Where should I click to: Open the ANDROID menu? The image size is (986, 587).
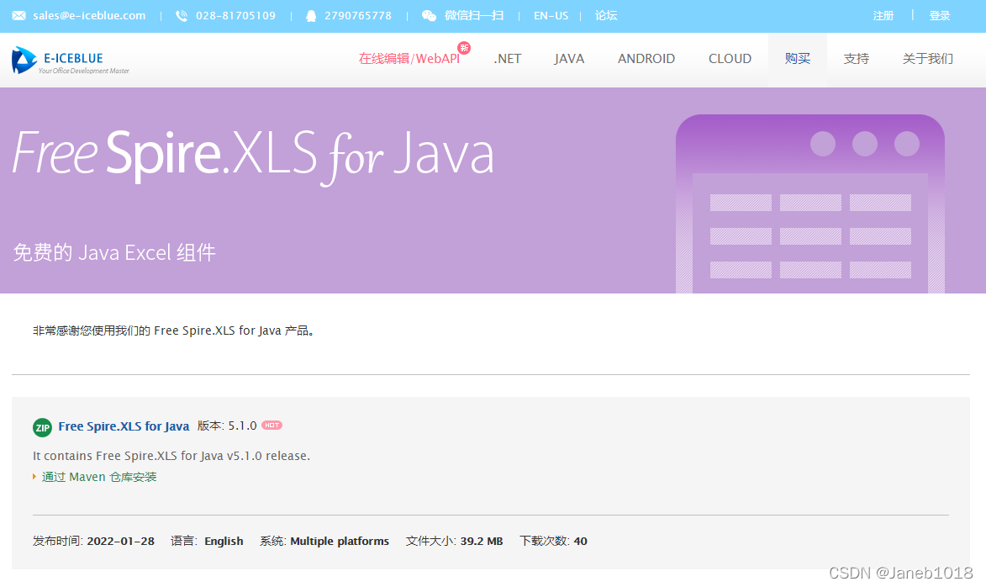[646, 59]
